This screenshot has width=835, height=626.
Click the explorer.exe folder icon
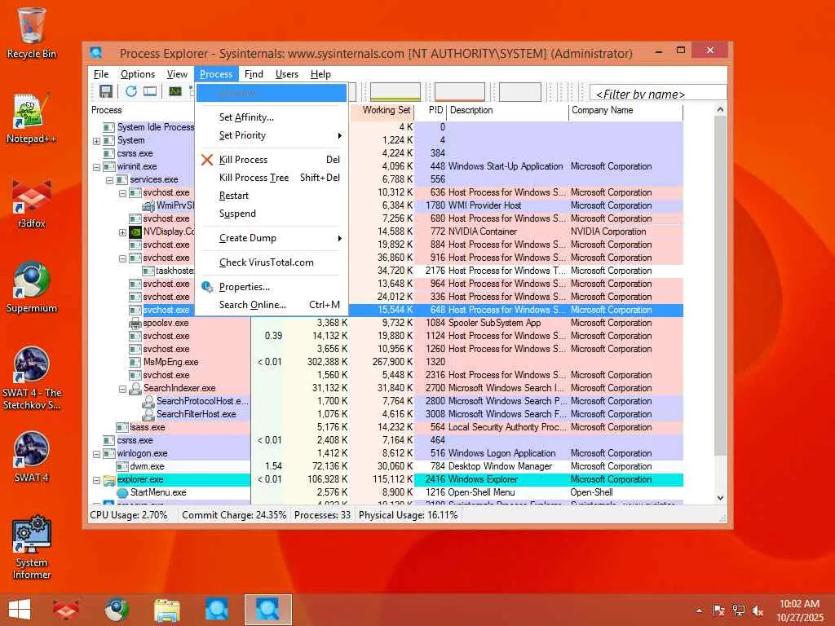(109, 479)
